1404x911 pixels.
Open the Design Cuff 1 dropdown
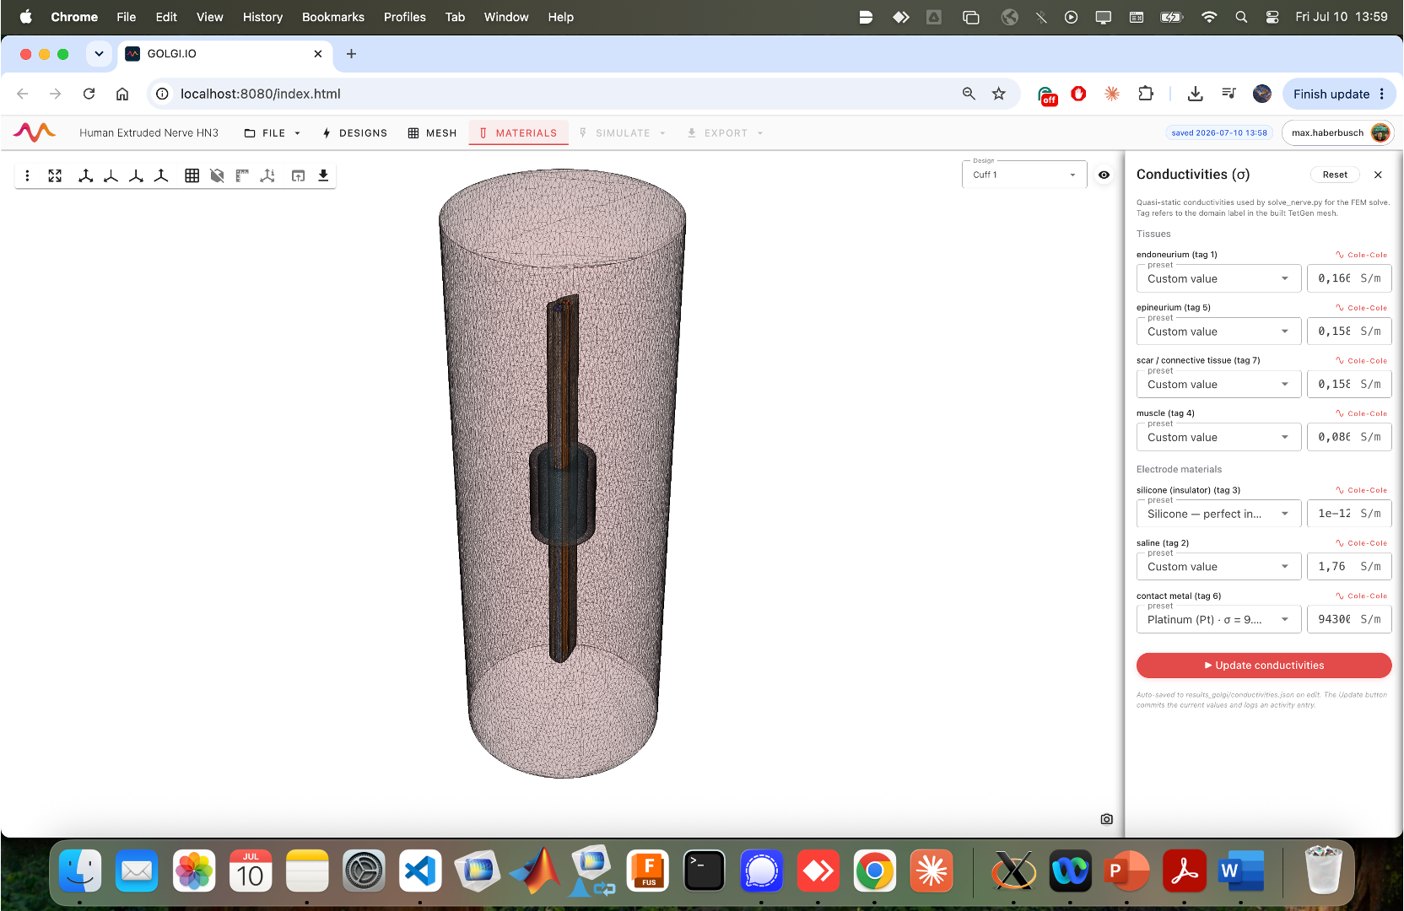(x=1024, y=175)
